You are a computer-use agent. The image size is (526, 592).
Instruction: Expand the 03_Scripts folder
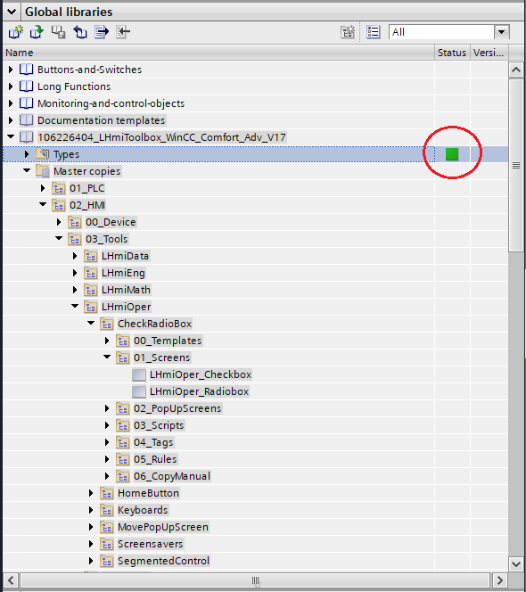click(107, 425)
